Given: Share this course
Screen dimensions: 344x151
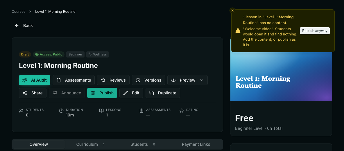Looking at the screenshot, I should point(33,93).
